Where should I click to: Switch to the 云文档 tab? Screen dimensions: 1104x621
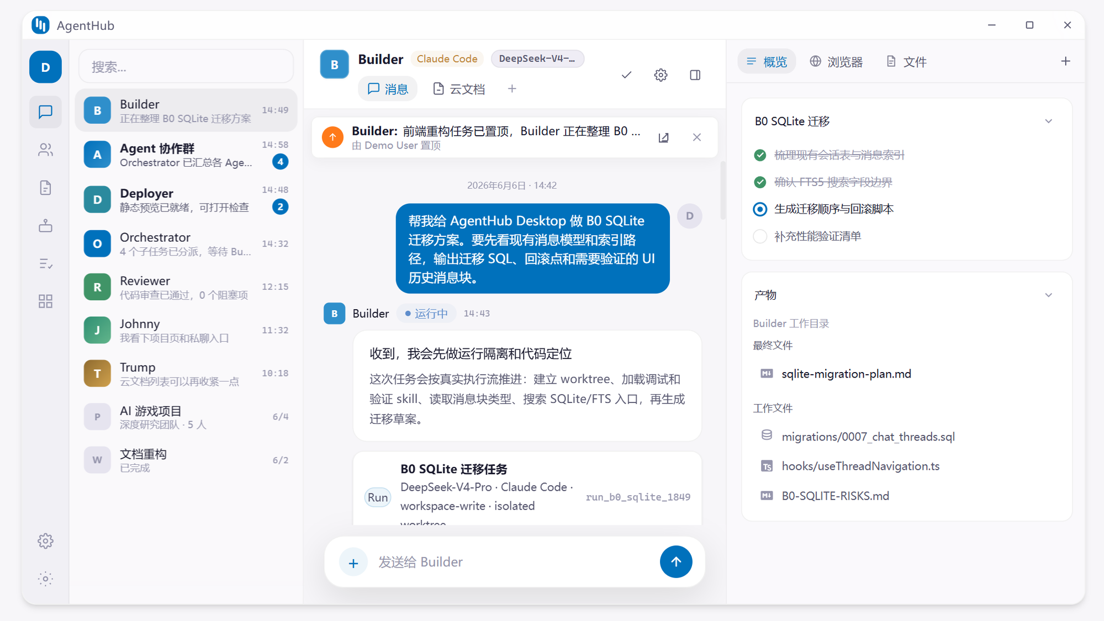(459, 89)
